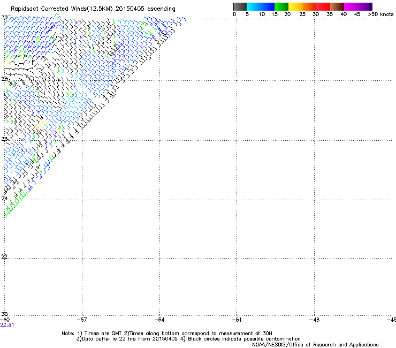Click the Rapidscat Corrected Winds title text
Image resolution: width=396 pixels, height=348 pixels.
point(93,9)
